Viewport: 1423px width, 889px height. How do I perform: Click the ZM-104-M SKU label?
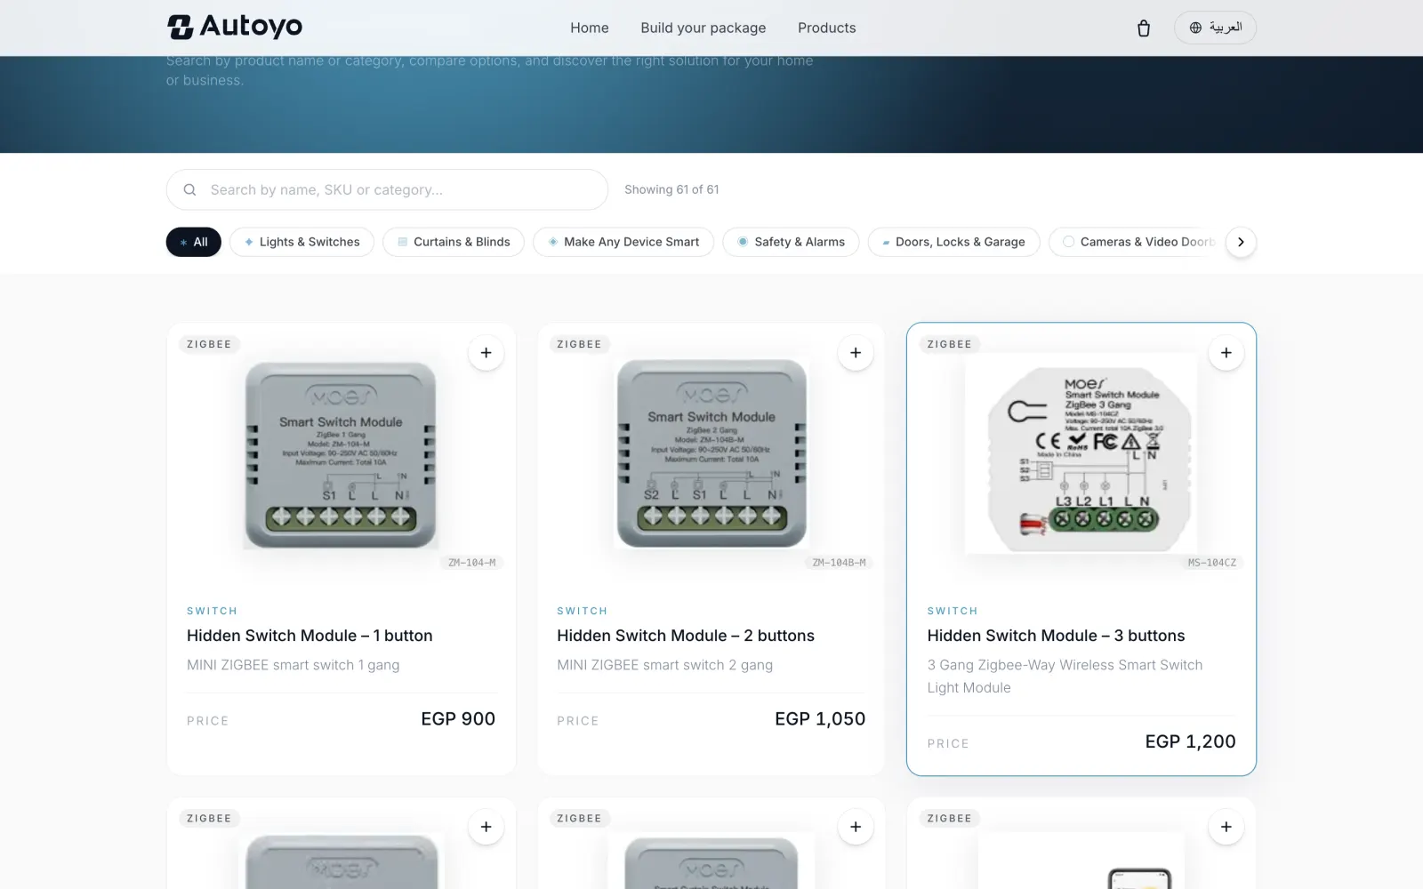coord(472,563)
